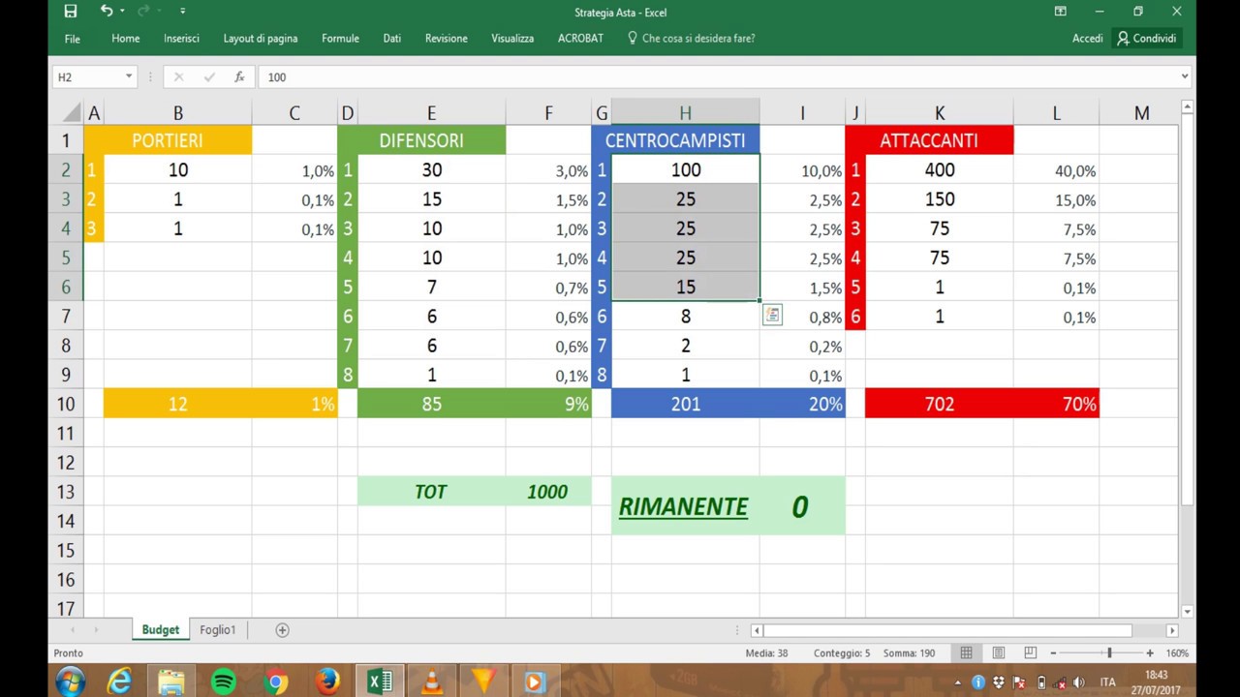Switch to the Home ribbon tab
1240x697 pixels.
126,39
